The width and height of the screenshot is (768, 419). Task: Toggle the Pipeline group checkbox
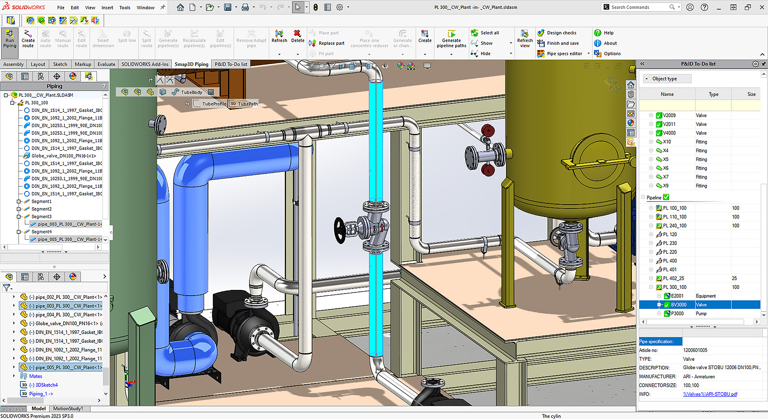(x=666, y=197)
